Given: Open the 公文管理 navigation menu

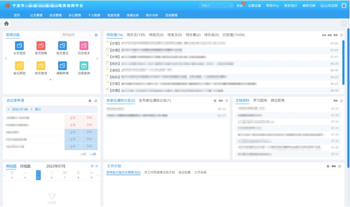Looking at the screenshot, I should pyautogui.click(x=36, y=15).
